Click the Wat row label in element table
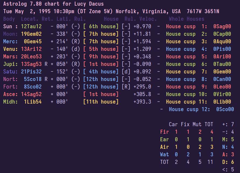 tap(164, 154)
